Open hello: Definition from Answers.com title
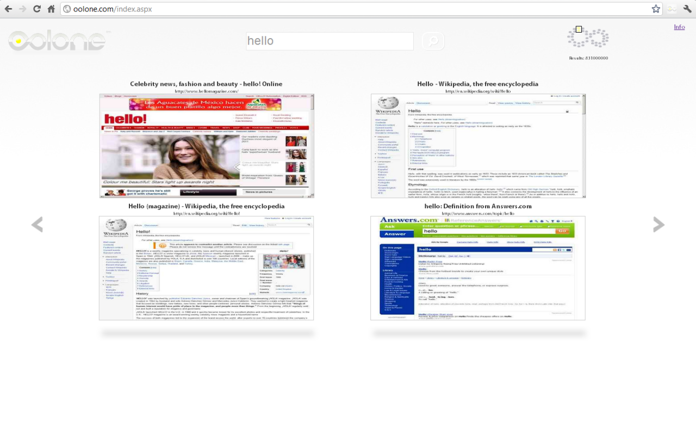The image size is (696, 435). (x=478, y=206)
